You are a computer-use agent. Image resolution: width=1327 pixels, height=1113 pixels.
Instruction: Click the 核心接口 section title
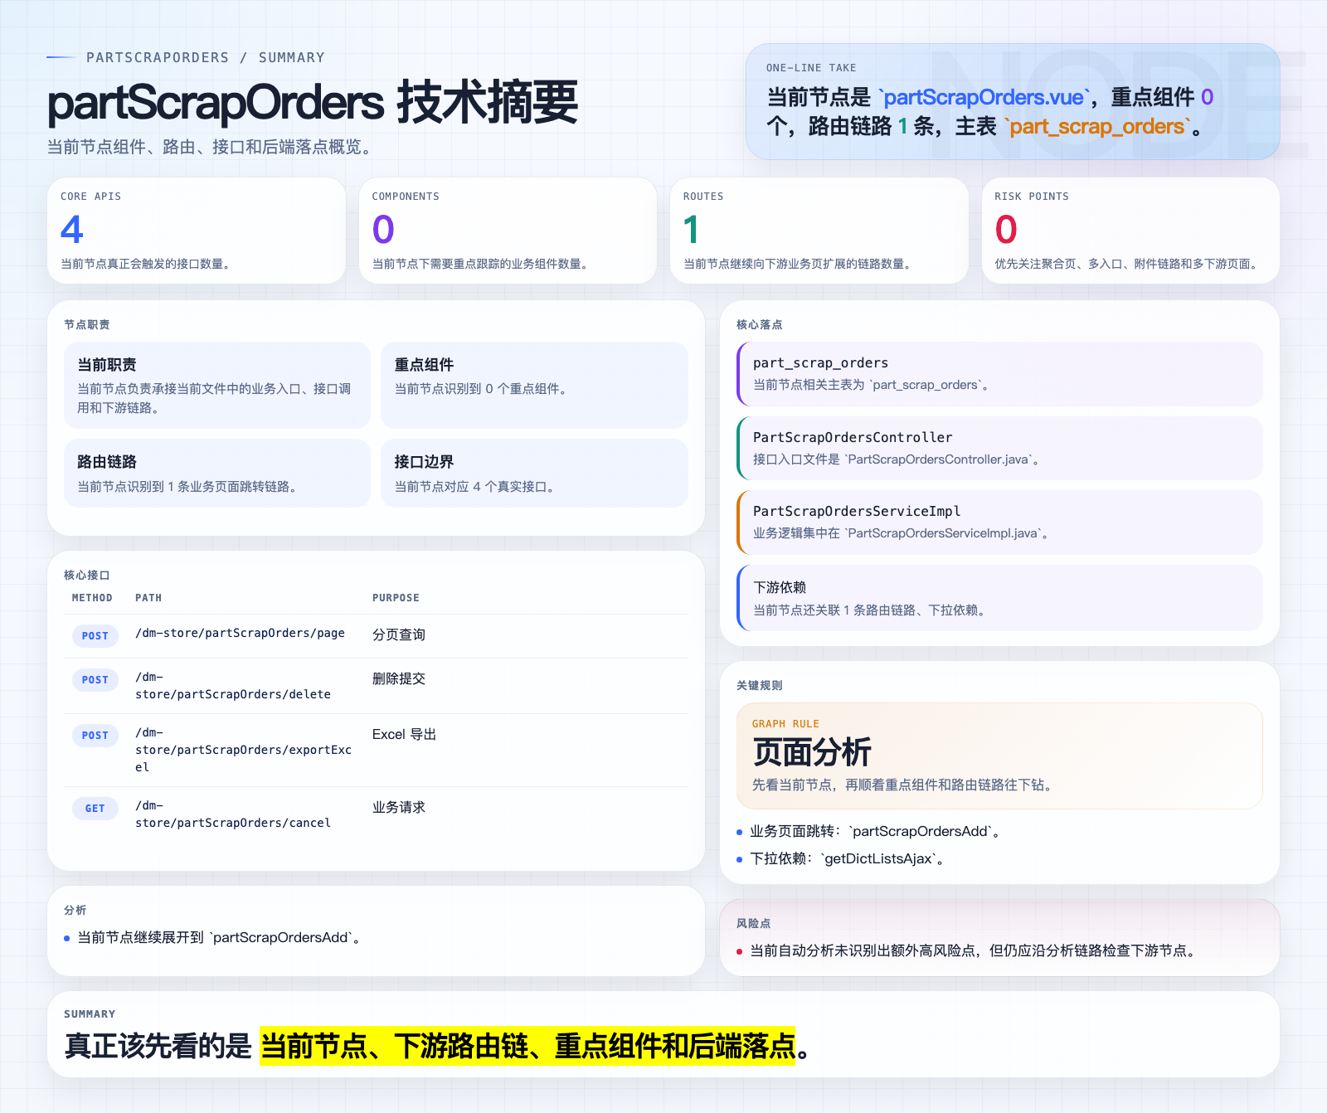coord(87,575)
